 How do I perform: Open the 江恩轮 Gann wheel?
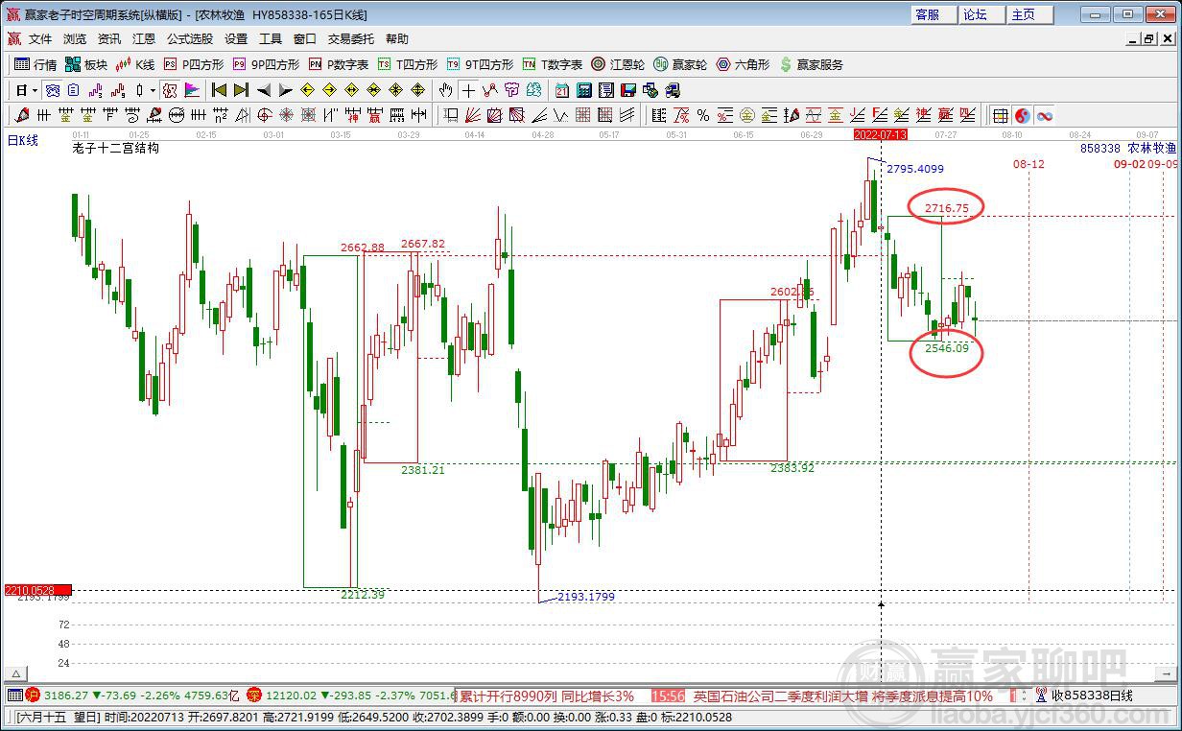tap(618, 64)
